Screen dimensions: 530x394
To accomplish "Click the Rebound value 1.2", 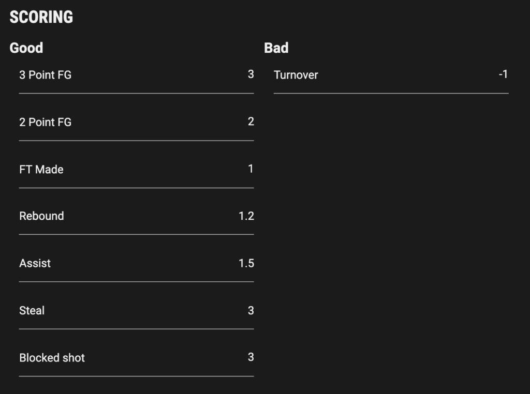I will click(x=246, y=216).
